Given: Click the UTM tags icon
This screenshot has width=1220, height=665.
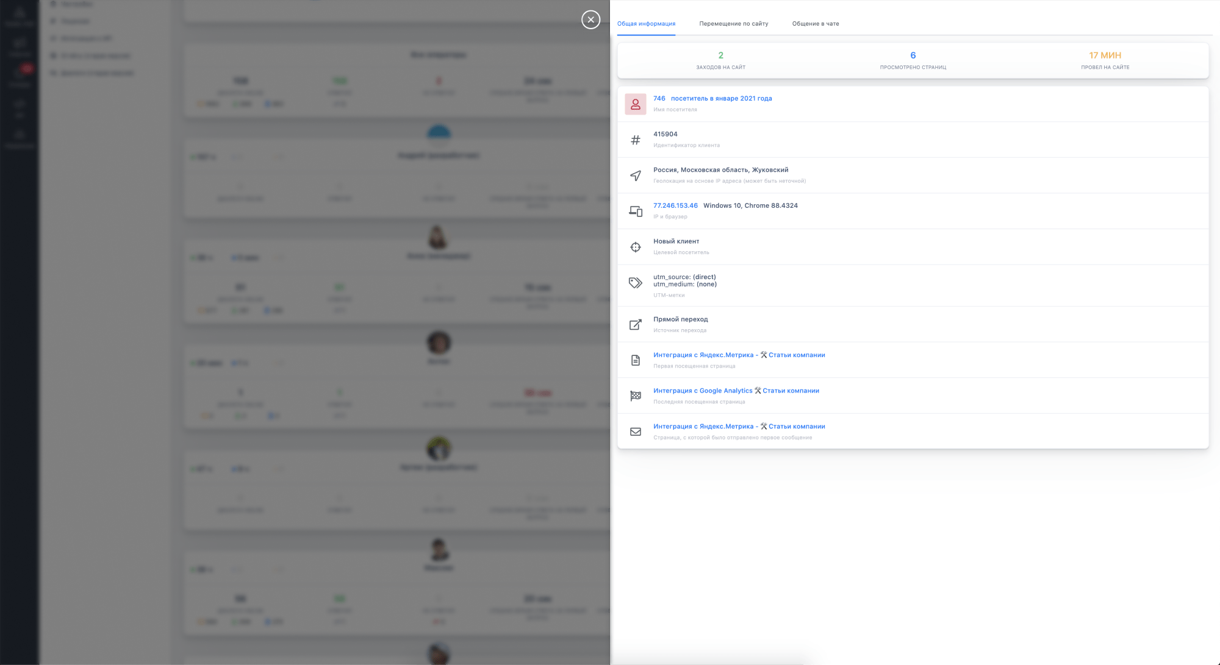Looking at the screenshot, I should (x=635, y=283).
